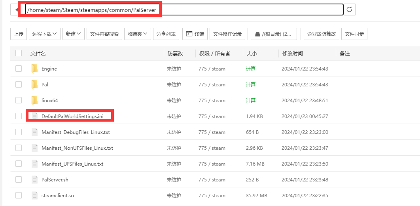Click the 上传 upload button
This screenshot has height=206, width=420.
click(19, 34)
